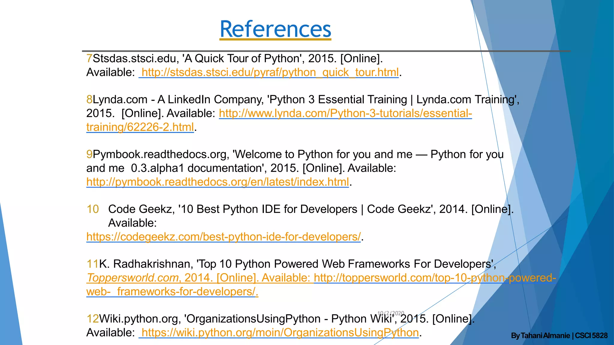Click the Toppersworld.com italic text
Viewport: 614px width, 345px height.
133,278
